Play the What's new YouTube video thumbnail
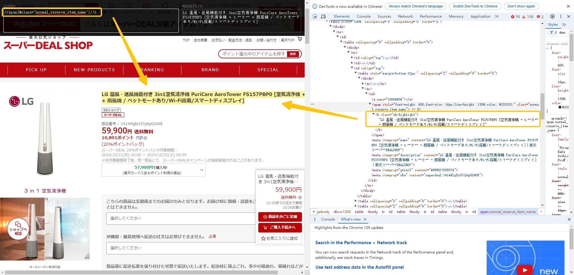 (x=525, y=270)
